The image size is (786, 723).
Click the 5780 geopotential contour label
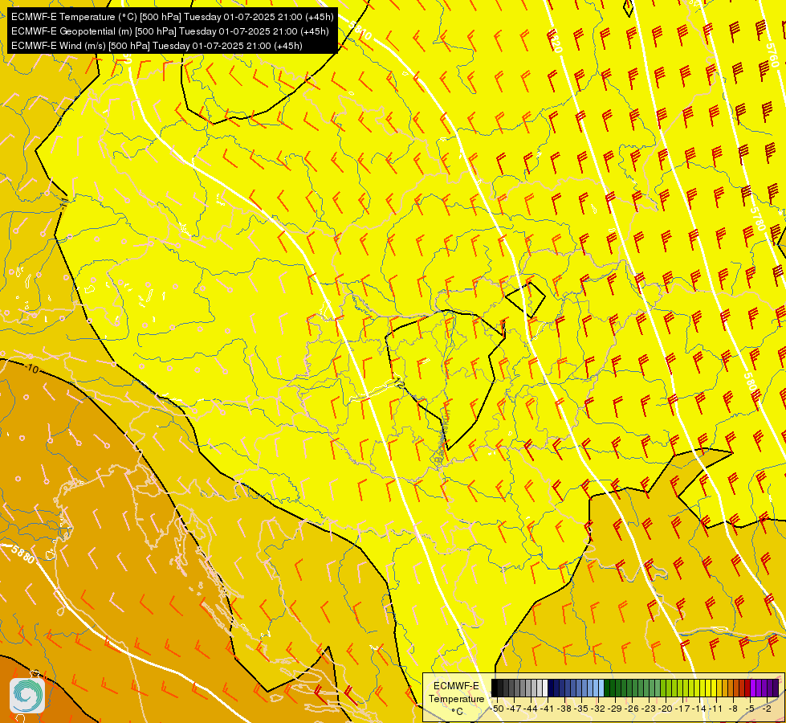[x=759, y=219]
